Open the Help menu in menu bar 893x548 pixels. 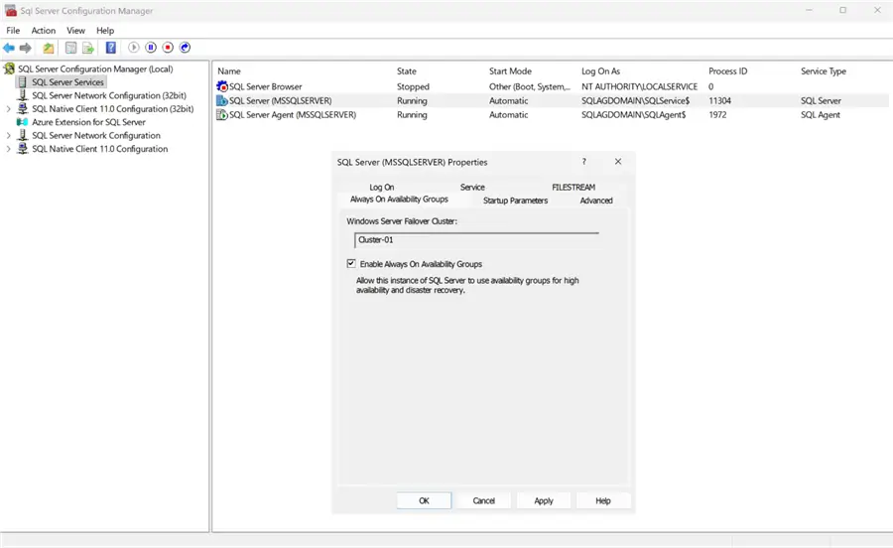pos(105,30)
